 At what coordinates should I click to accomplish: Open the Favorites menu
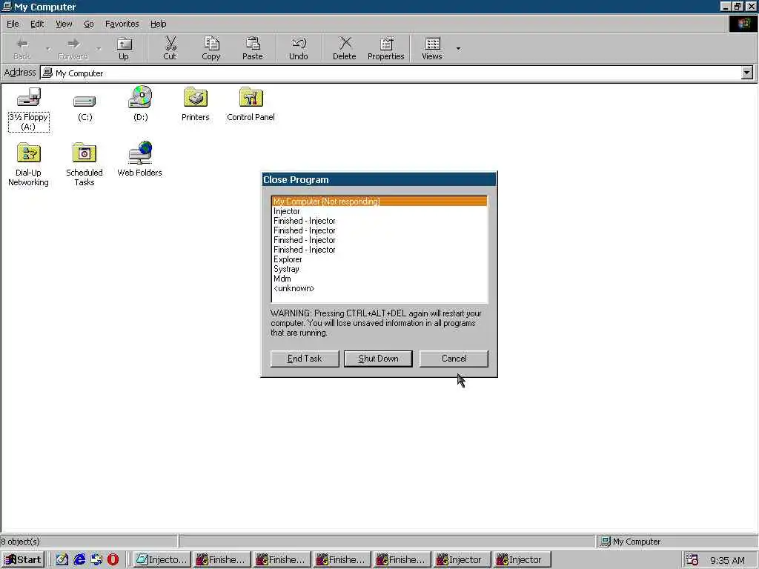coord(122,24)
